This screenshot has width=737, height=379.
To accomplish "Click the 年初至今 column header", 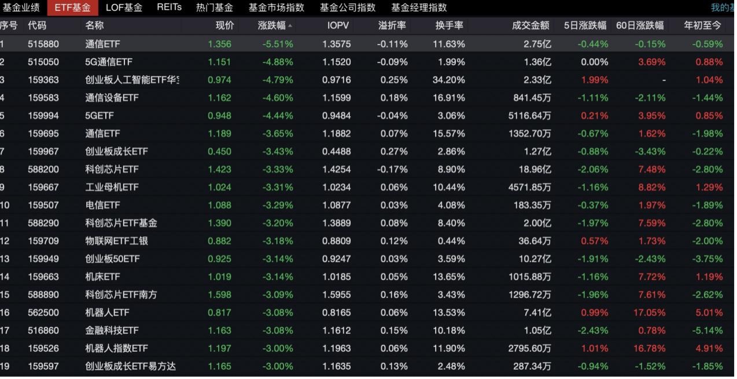I will (x=703, y=25).
